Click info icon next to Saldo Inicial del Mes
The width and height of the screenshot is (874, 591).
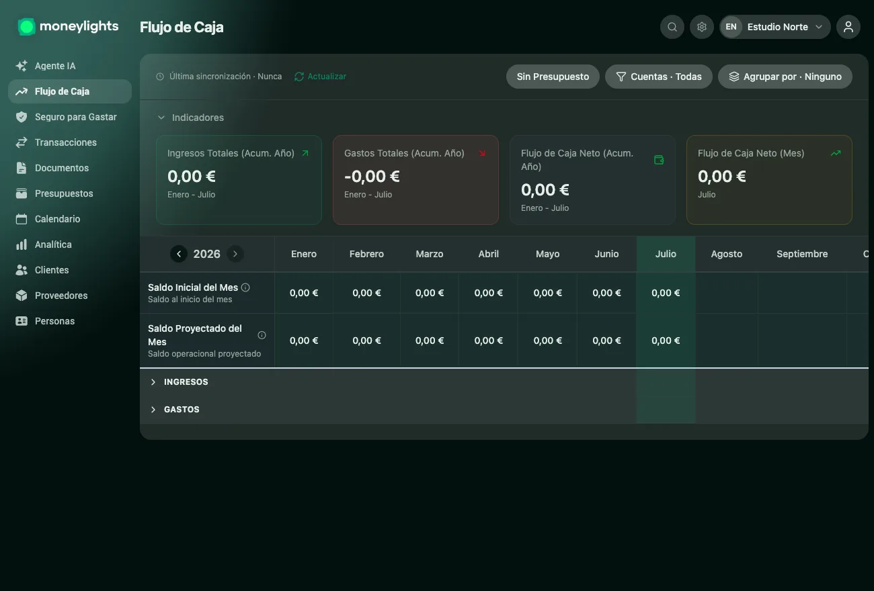245,287
